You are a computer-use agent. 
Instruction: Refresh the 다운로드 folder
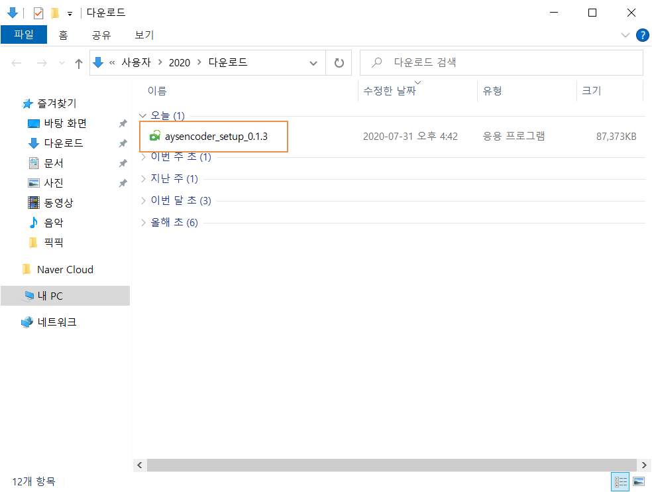[x=339, y=63]
